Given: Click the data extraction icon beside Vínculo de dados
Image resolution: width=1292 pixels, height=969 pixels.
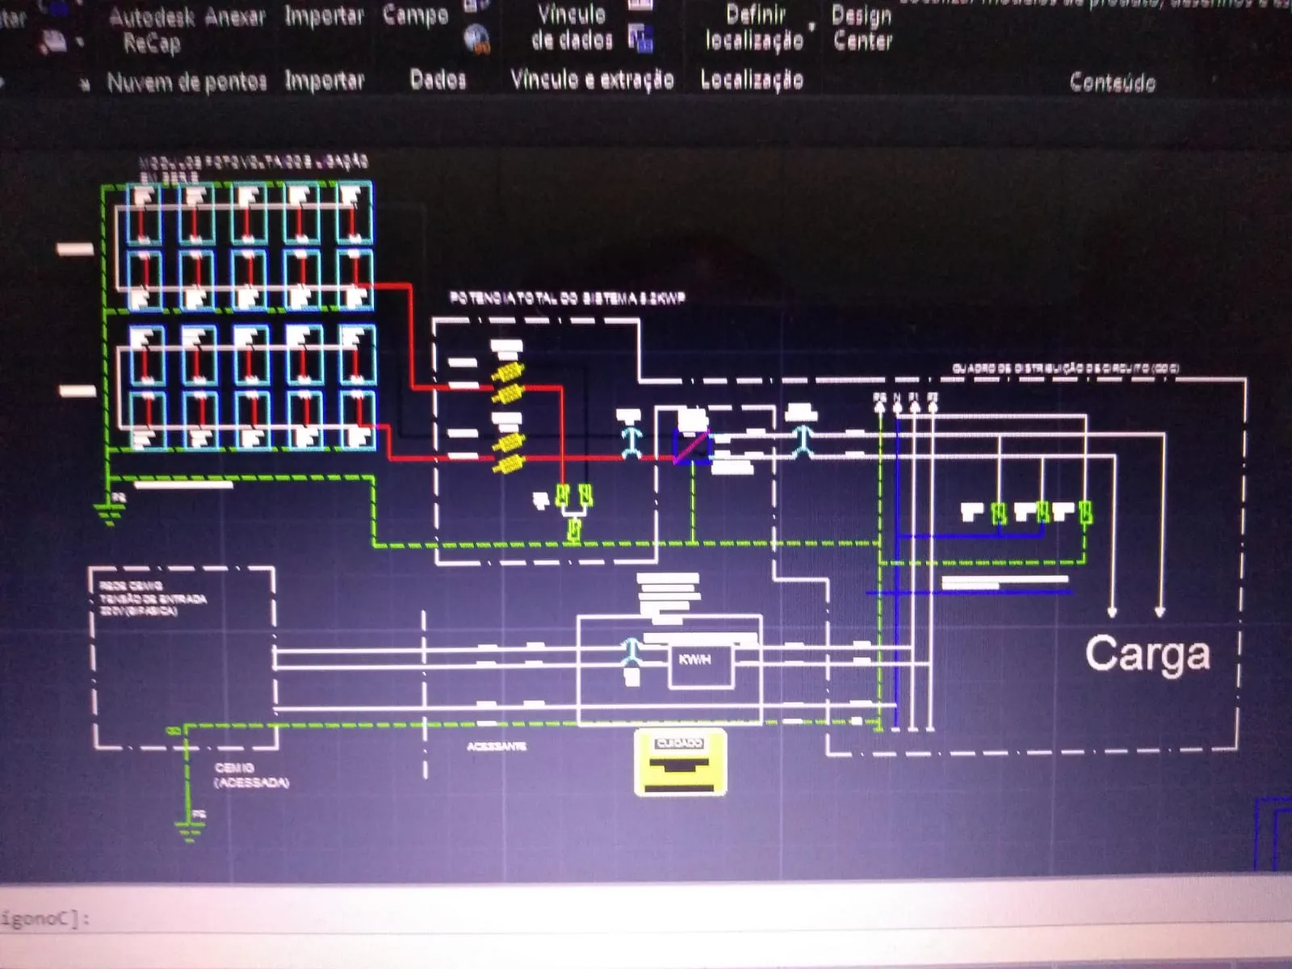Looking at the screenshot, I should [x=640, y=38].
